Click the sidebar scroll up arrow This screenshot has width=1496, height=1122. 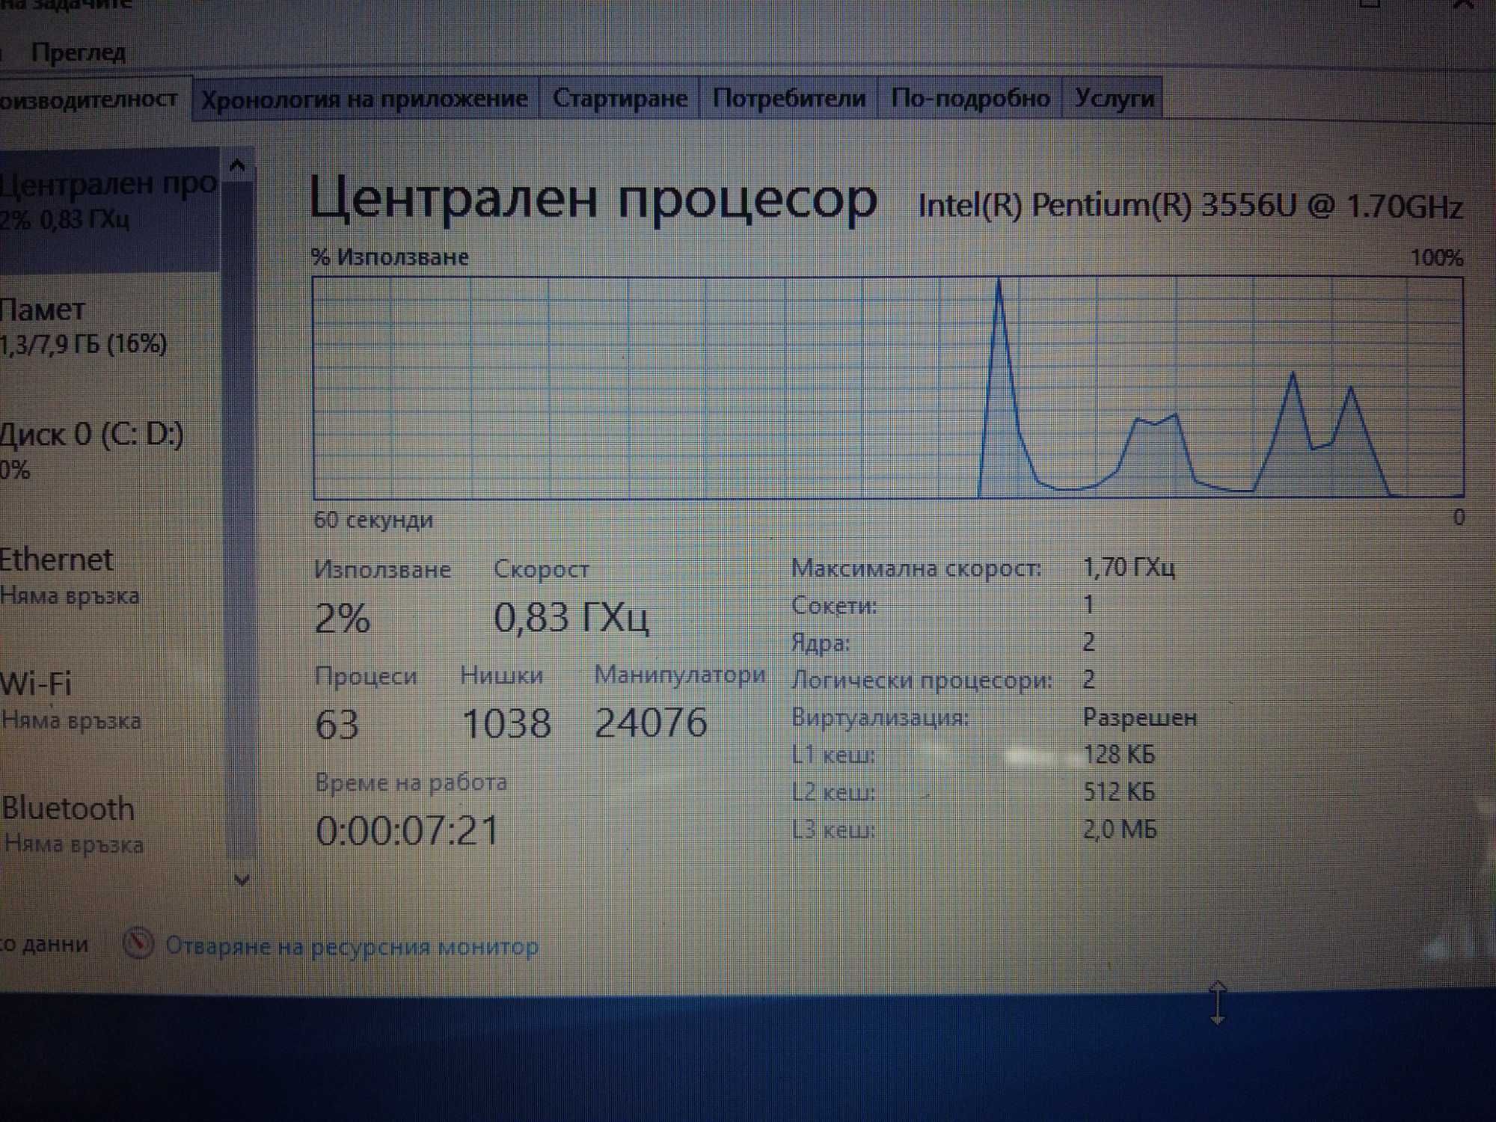tap(238, 165)
